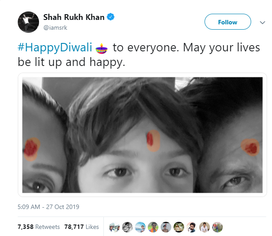Click the @iamsrk handle
This screenshot has height=236, width=272.
(55, 27)
